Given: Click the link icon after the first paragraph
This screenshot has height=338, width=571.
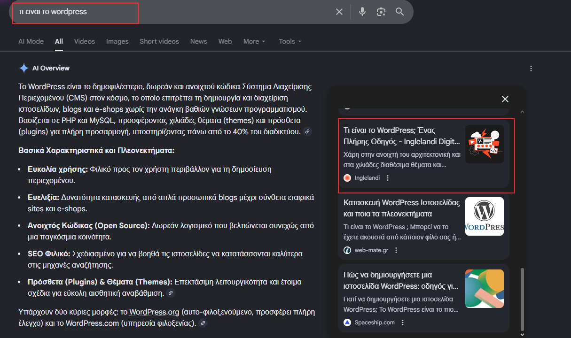Looking at the screenshot, I should point(307,131).
